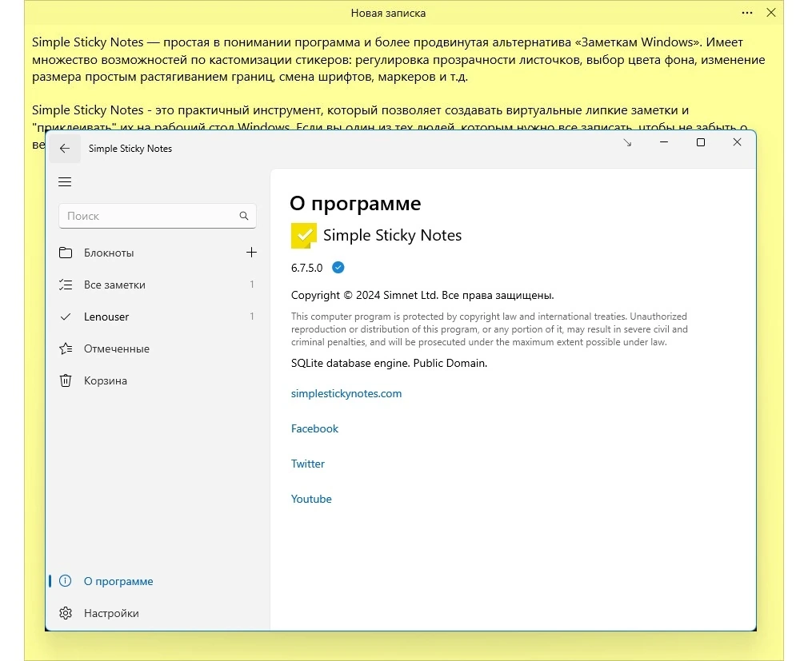Maximize the Simple Sticky Notes window
The width and height of the screenshot is (808, 661).
click(700, 142)
